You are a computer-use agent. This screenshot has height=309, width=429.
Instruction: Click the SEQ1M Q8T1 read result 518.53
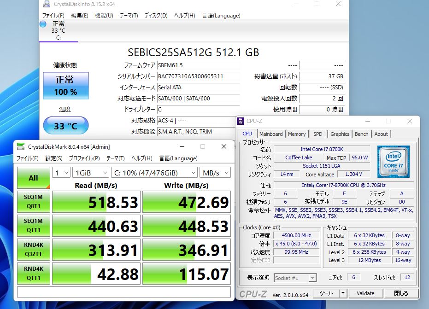tap(96, 202)
